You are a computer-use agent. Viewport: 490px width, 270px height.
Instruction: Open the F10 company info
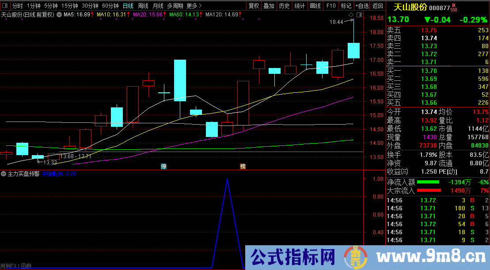click(330, 6)
